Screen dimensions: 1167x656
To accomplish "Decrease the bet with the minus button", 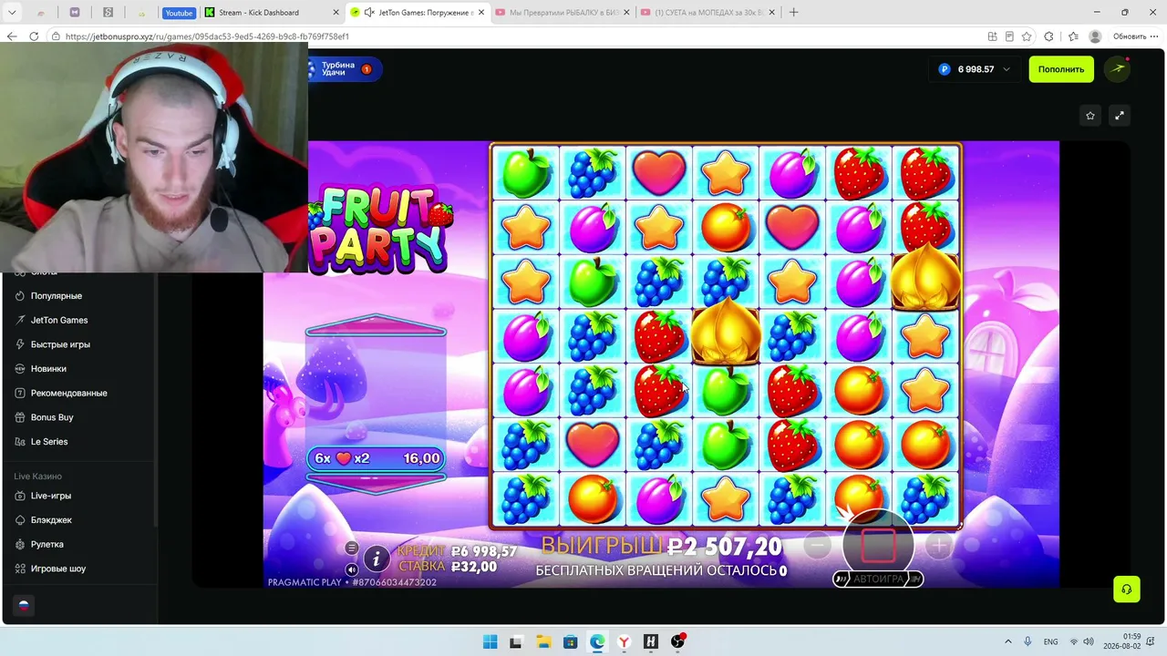I will point(818,546).
